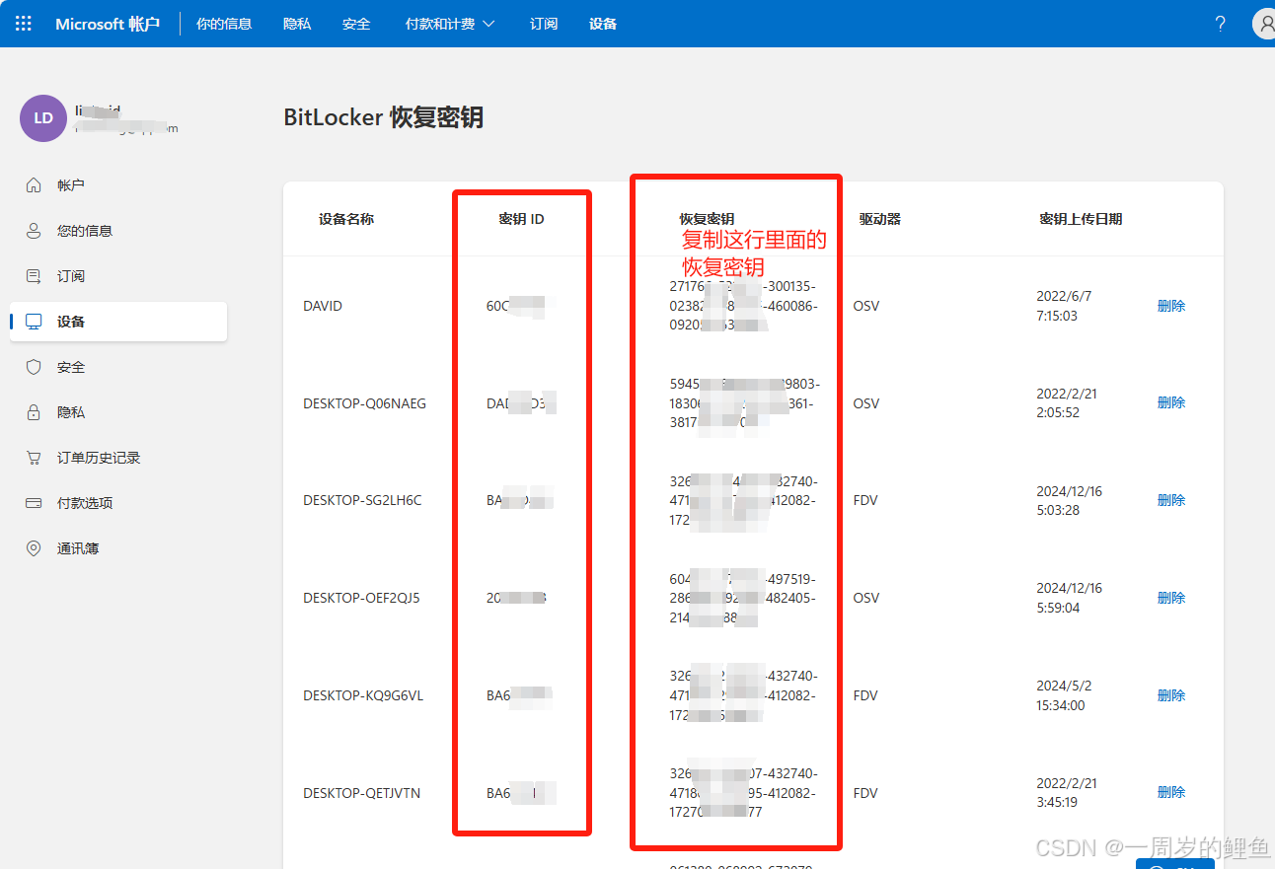This screenshot has width=1275, height=869.
Task: Click the help question mark icon
Action: pos(1221,24)
